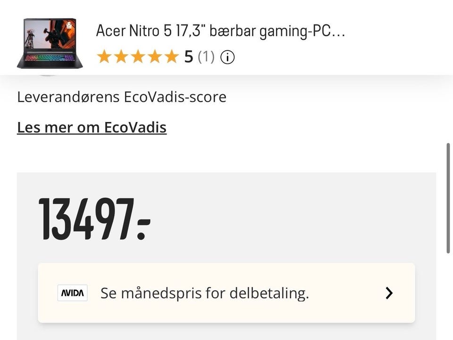
Task: Click the fourth gold rating star
Action: point(155,56)
